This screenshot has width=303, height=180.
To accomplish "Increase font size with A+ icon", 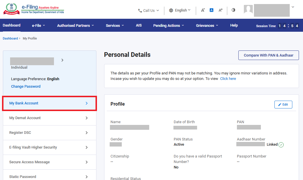I will tap(220, 10).
